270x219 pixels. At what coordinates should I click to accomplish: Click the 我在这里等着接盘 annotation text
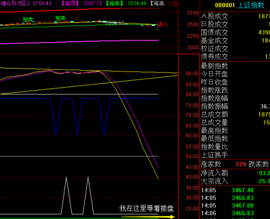pos(147,208)
